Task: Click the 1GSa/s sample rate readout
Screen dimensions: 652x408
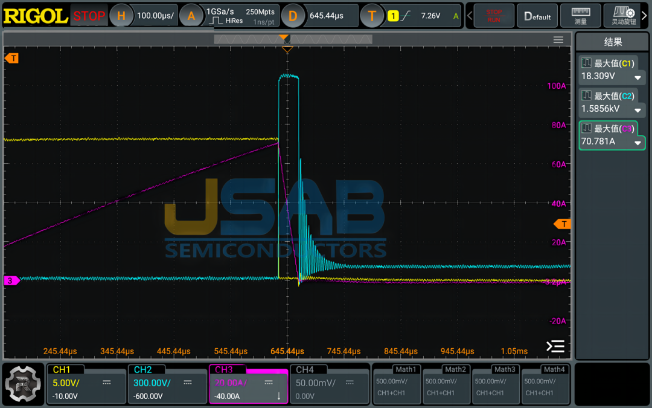Action: 220,11
